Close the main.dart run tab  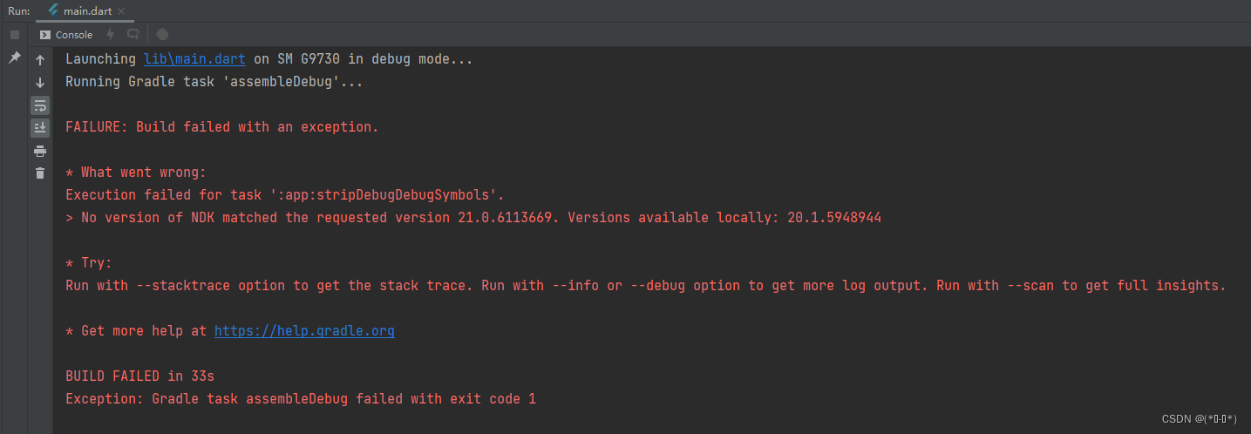[122, 10]
